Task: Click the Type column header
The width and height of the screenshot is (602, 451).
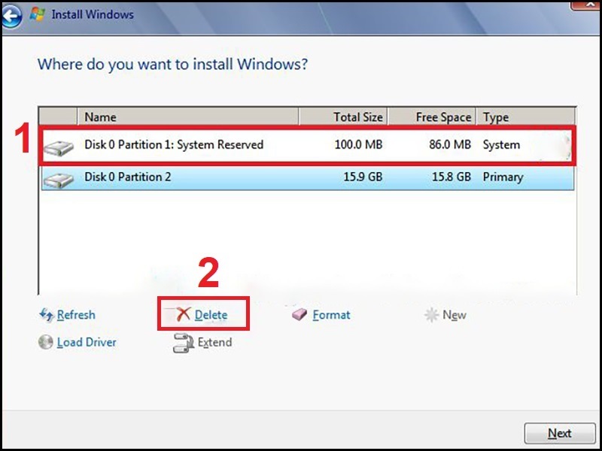Action: 527,117
